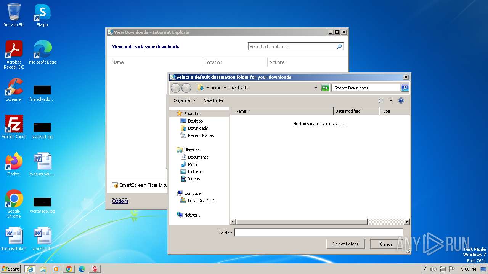Click the Folder name input field
This screenshot has height=274, width=488.
[x=318, y=233]
